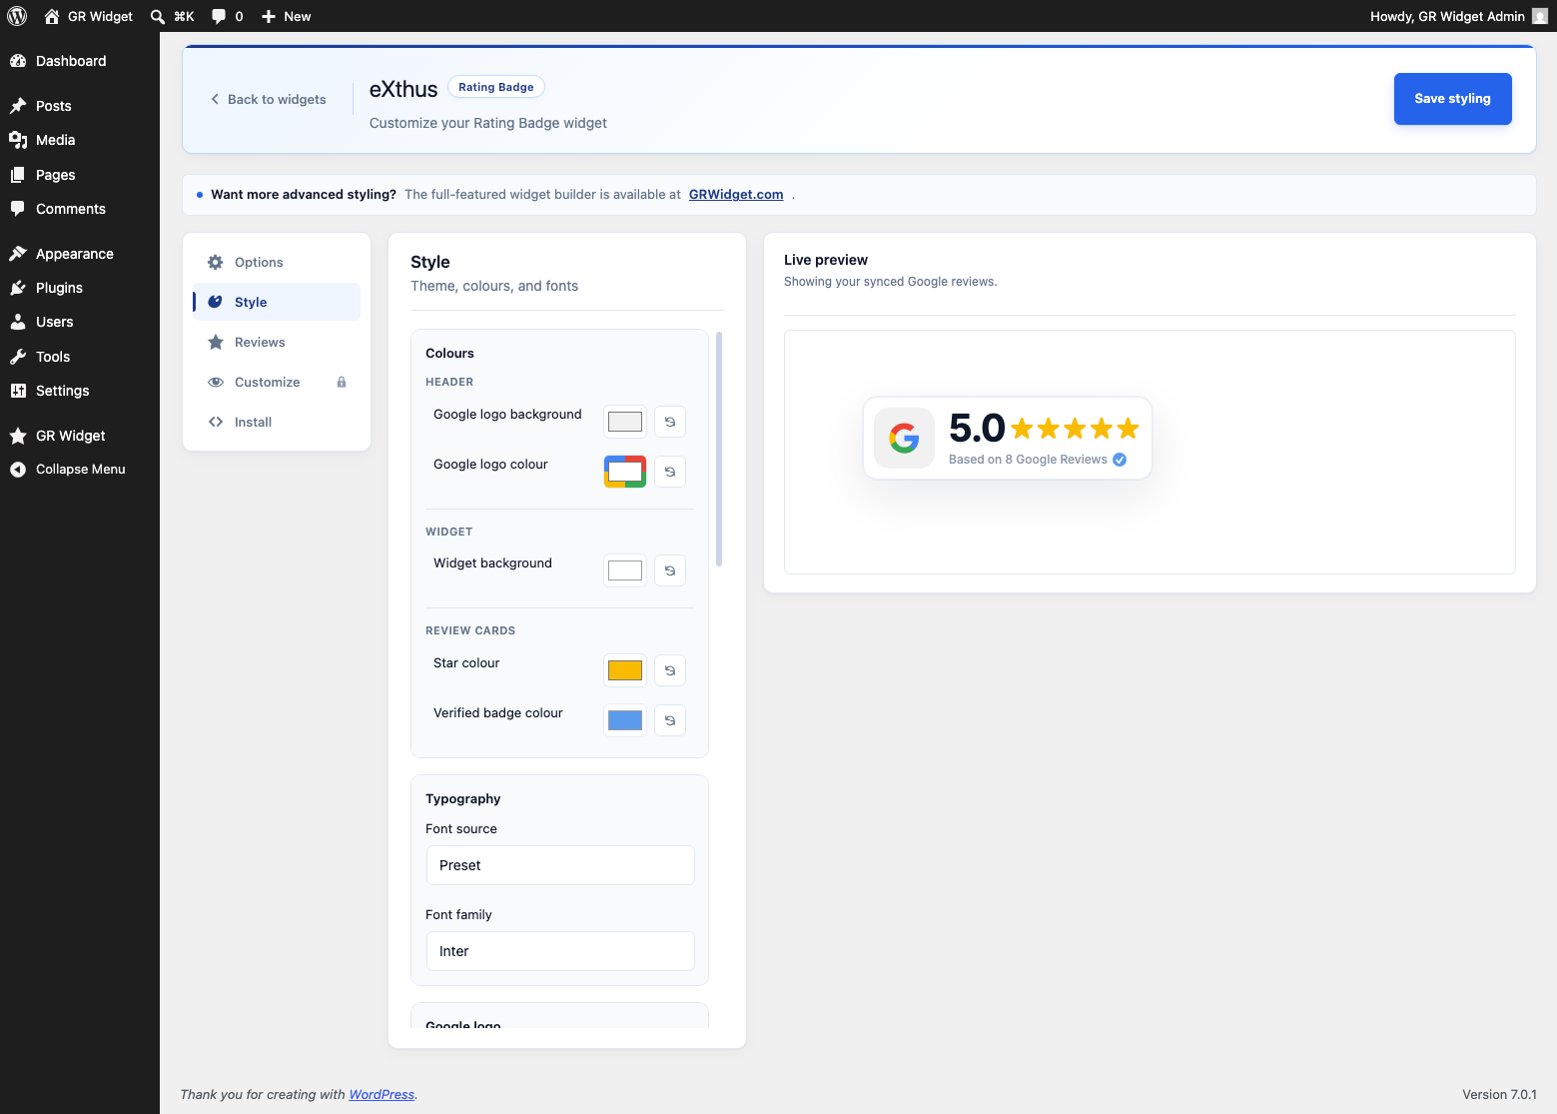Click the Dashboard gauge icon
This screenshot has height=1114, width=1557.
(x=18, y=61)
